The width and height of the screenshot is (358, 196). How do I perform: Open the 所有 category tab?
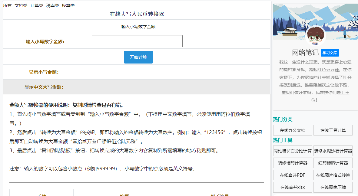pyautogui.click(x=7, y=5)
